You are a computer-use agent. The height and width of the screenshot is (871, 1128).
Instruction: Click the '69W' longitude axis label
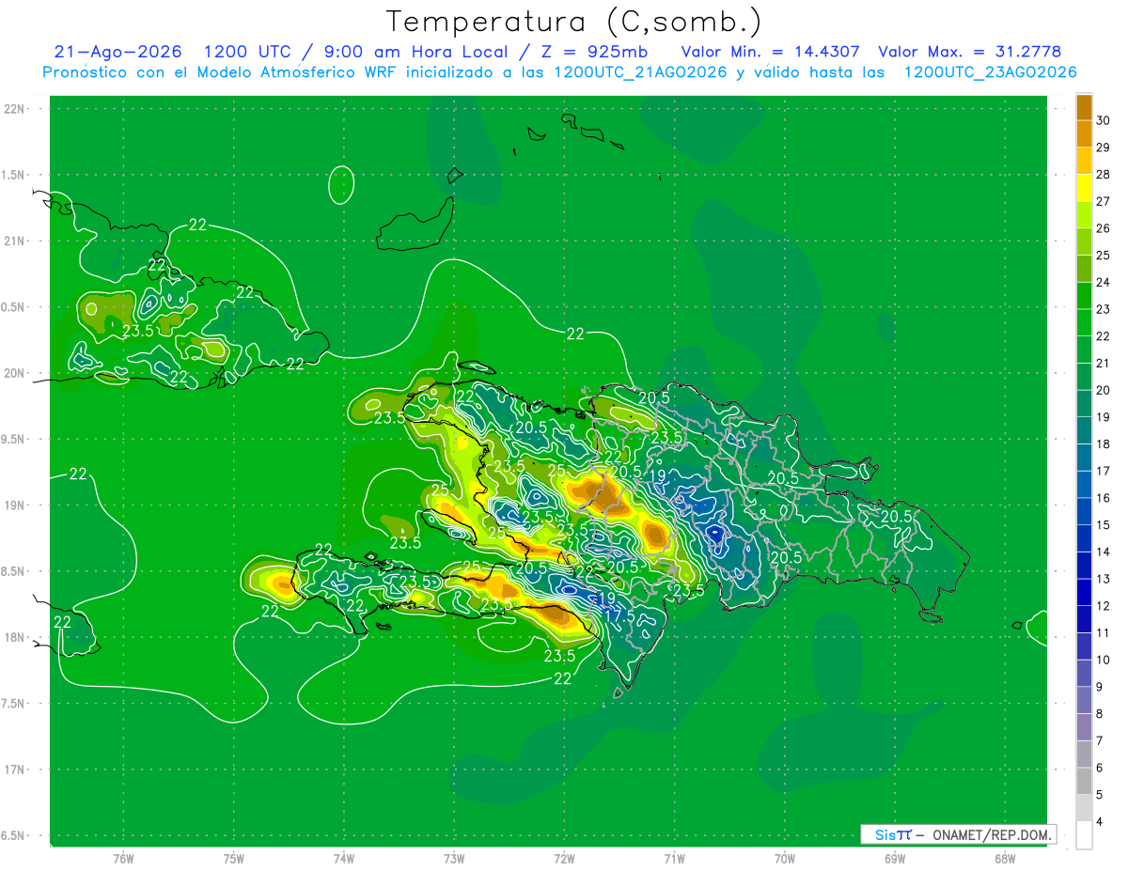[895, 858]
